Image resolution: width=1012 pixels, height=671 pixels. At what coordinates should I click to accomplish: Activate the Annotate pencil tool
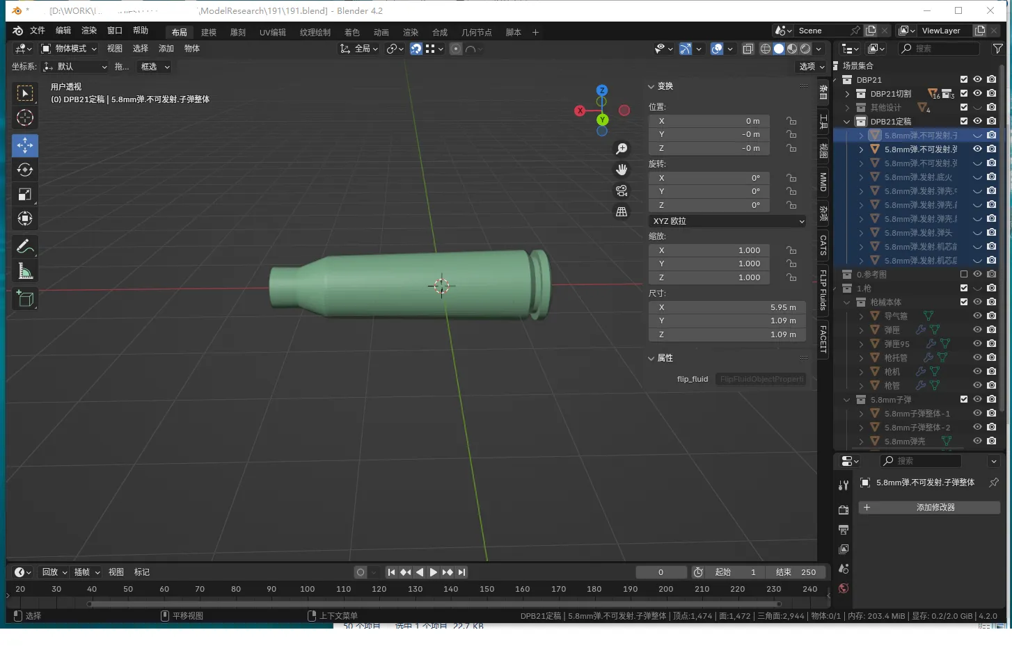pyautogui.click(x=25, y=246)
